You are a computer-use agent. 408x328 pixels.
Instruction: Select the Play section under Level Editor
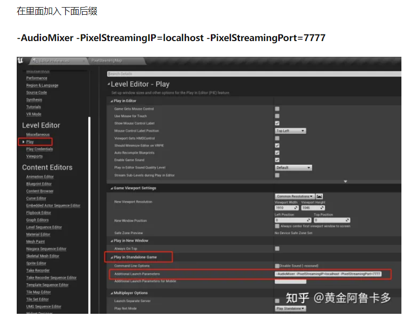[30, 142]
